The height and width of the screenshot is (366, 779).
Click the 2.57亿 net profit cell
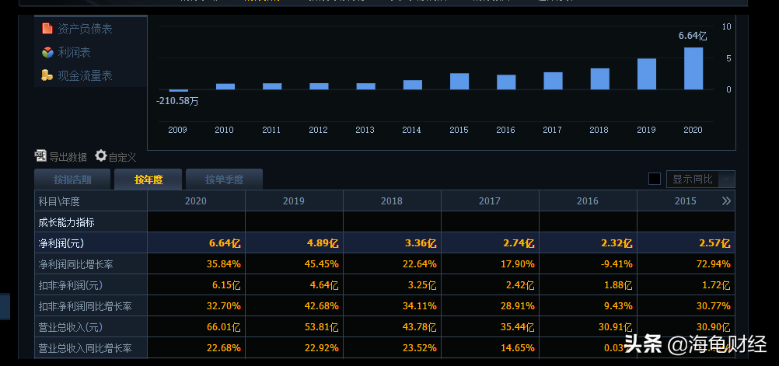(x=686, y=243)
